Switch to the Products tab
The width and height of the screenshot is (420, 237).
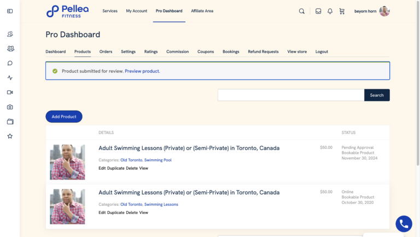[x=83, y=51]
